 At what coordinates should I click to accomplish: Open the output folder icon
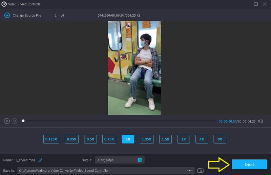coord(200,170)
